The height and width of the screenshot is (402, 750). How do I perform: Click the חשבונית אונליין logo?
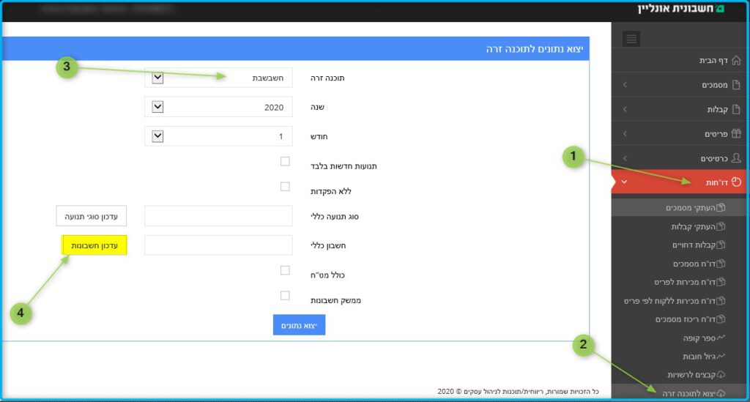[x=681, y=9]
